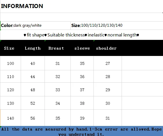Screen dimensions: 163x136
Task: Select Breast value 33 in row 120
Action: (x=58, y=90)
